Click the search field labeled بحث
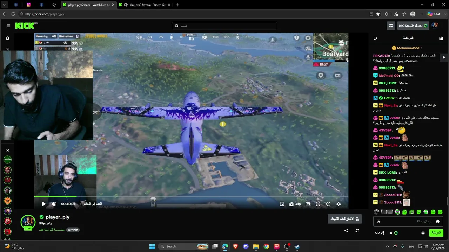The image size is (449, 252). tap(224, 26)
